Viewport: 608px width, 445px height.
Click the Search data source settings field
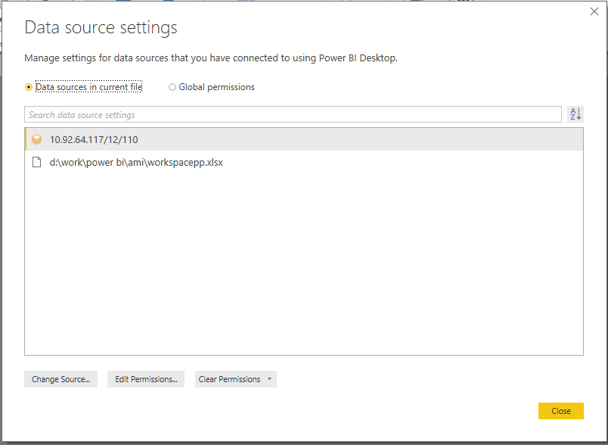(293, 114)
